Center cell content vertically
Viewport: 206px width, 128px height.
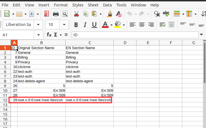click(192, 25)
